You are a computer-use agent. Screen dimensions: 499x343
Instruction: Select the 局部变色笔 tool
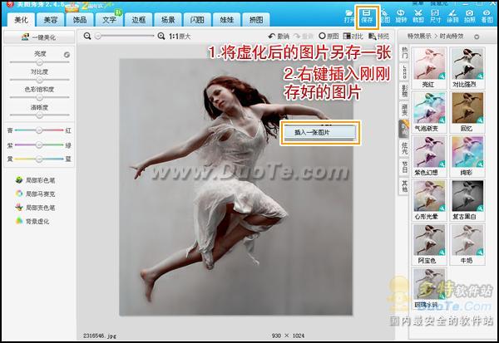coord(35,208)
